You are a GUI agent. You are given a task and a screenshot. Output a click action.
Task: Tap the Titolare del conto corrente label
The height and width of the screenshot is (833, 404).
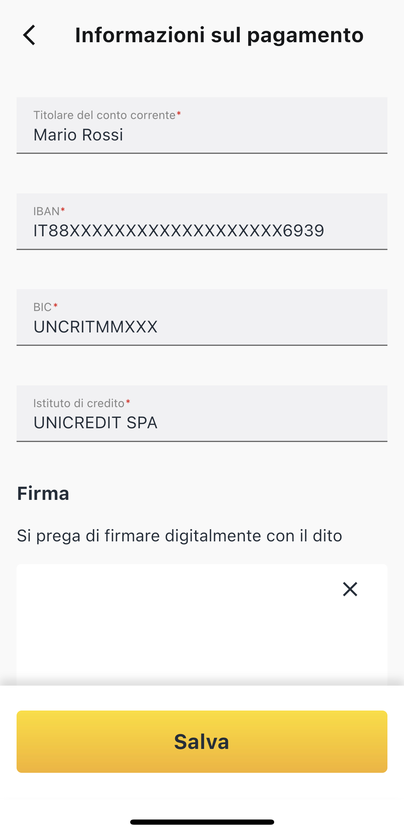pos(104,115)
